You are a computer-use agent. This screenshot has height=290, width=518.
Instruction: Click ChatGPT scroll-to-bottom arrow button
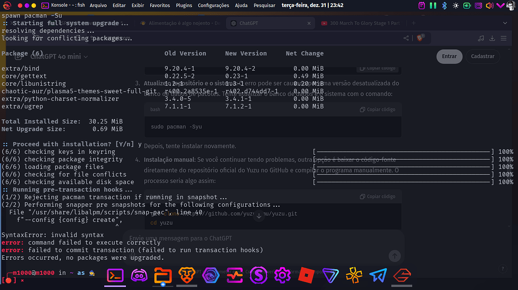click(259, 216)
